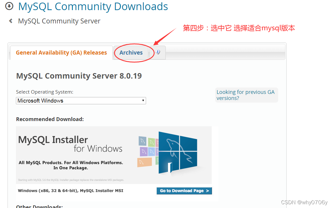Open the info icon tab

point(158,52)
